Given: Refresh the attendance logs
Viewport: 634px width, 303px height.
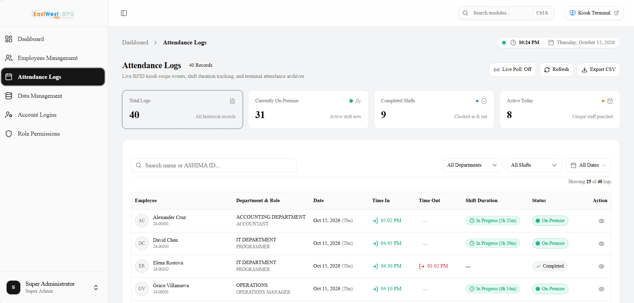Looking at the screenshot, I should click(x=556, y=70).
